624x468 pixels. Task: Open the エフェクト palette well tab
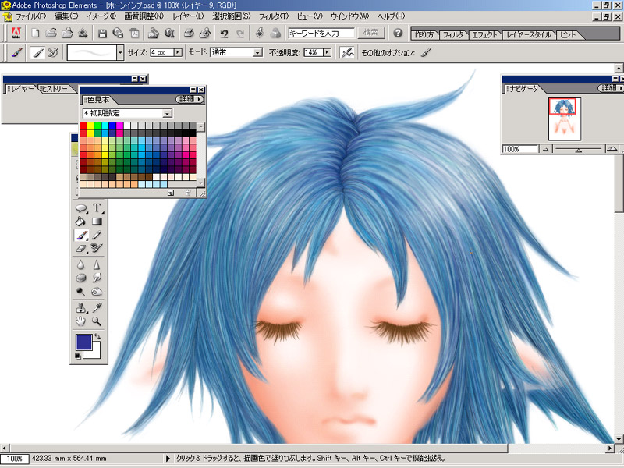(484, 34)
